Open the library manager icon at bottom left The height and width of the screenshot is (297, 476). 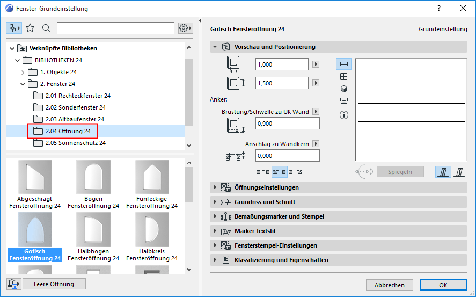click(x=13, y=284)
